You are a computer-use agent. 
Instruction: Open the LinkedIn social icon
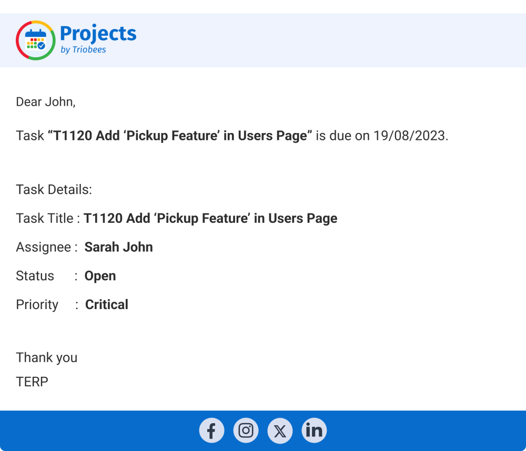point(314,431)
